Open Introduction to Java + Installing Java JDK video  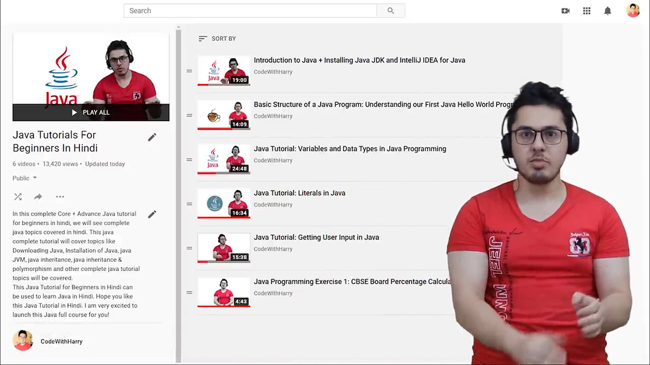coord(360,60)
